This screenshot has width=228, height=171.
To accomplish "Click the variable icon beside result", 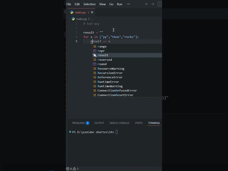I will (x=95, y=55).
